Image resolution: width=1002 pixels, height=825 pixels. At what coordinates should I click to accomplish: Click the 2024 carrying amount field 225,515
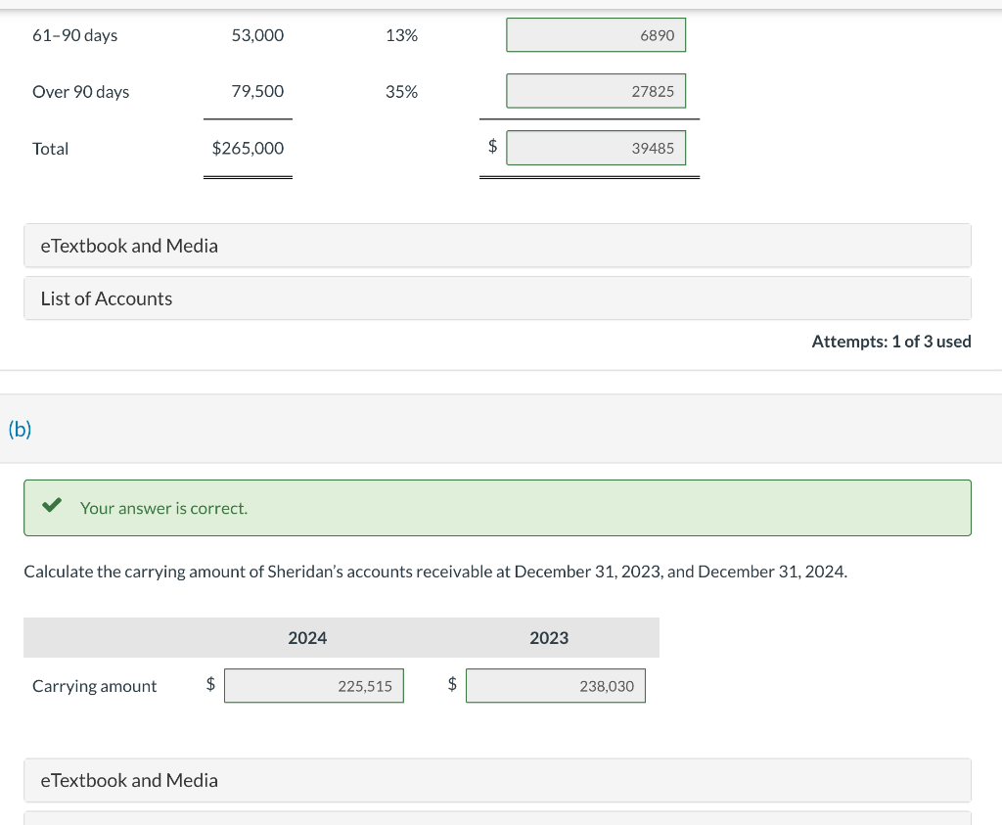point(314,686)
